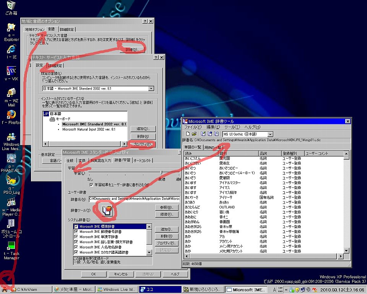Open the Explorer desktop shortcut
Viewport: 367px width, 294px height.
11,32
